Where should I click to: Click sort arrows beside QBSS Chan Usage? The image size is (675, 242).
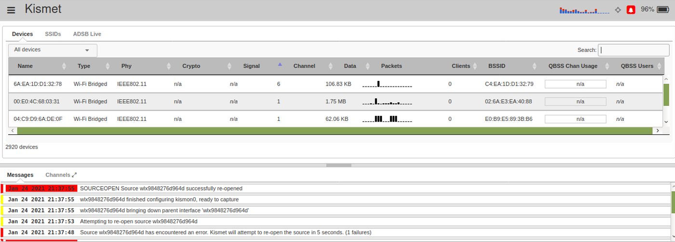click(x=607, y=66)
